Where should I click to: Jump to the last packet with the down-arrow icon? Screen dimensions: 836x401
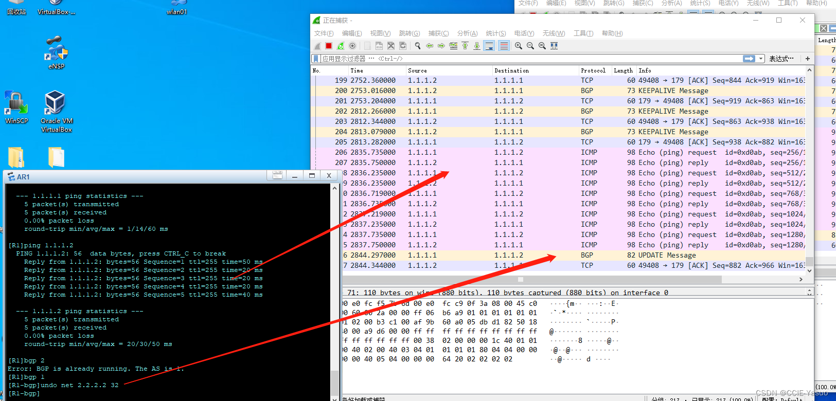click(x=477, y=46)
